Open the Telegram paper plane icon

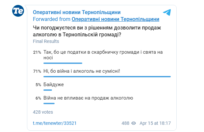[x=167, y=12]
